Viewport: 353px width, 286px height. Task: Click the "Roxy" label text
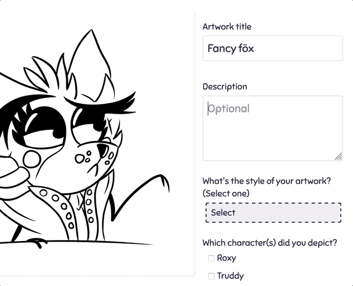click(226, 258)
